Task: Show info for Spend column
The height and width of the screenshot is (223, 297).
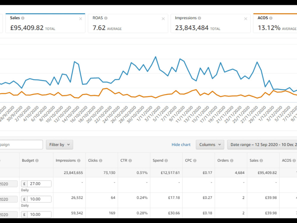Action: point(166,161)
